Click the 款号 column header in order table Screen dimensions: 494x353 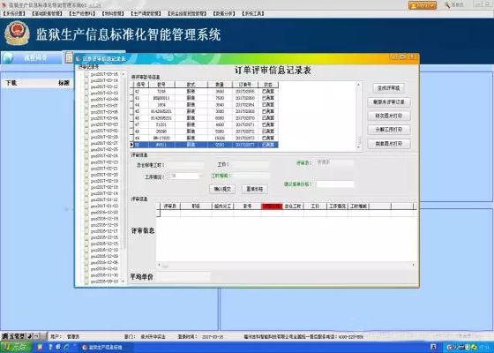161,85
